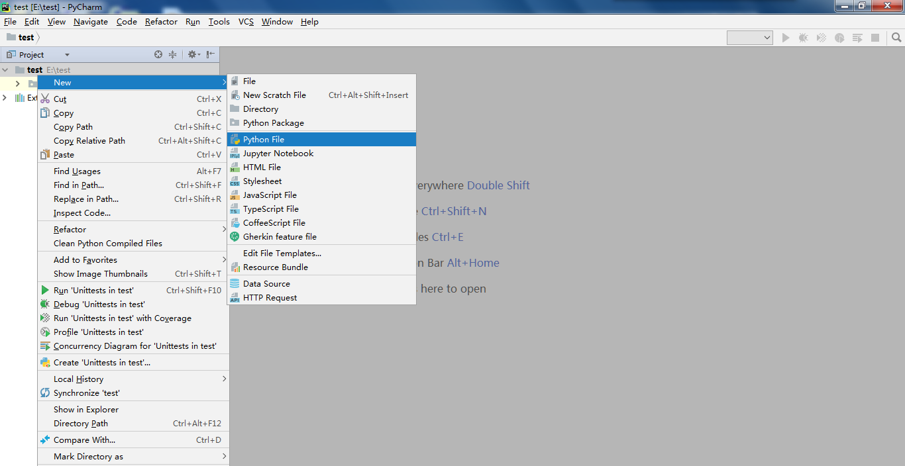
Task: Open Search Everywhere magnifier icon
Action: (x=896, y=38)
